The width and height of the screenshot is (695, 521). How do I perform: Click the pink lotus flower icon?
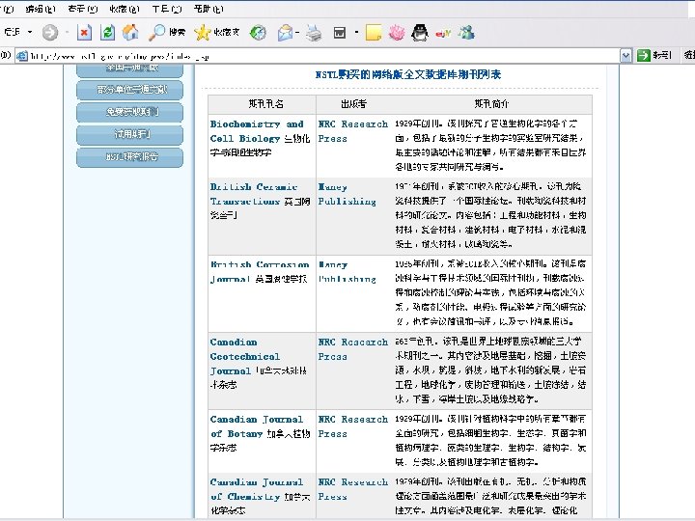(x=397, y=33)
